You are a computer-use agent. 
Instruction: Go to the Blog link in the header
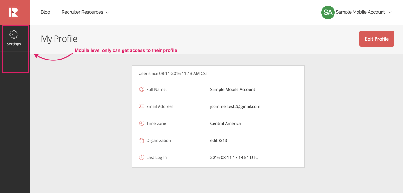pos(45,12)
